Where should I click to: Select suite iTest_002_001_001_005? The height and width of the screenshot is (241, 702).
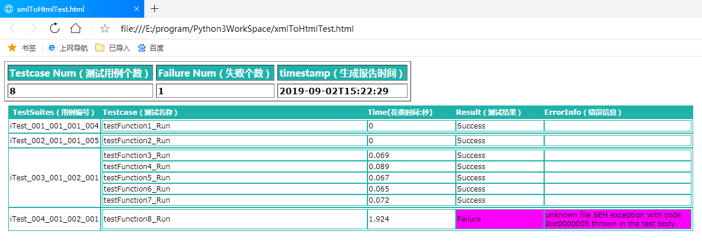(x=55, y=141)
